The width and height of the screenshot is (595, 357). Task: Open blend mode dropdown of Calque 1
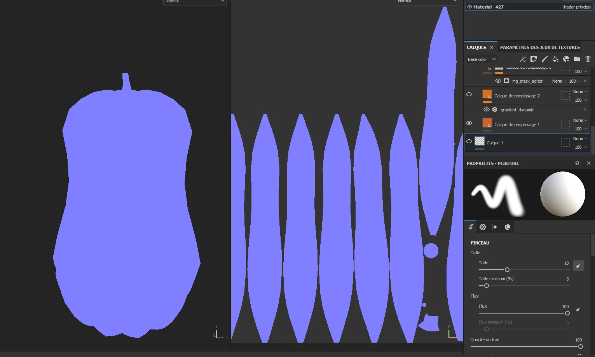[580, 139]
